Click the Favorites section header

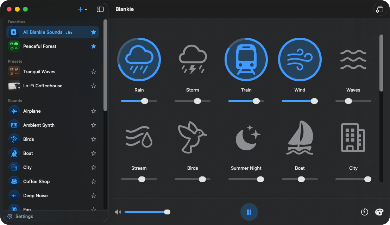[x=17, y=22]
